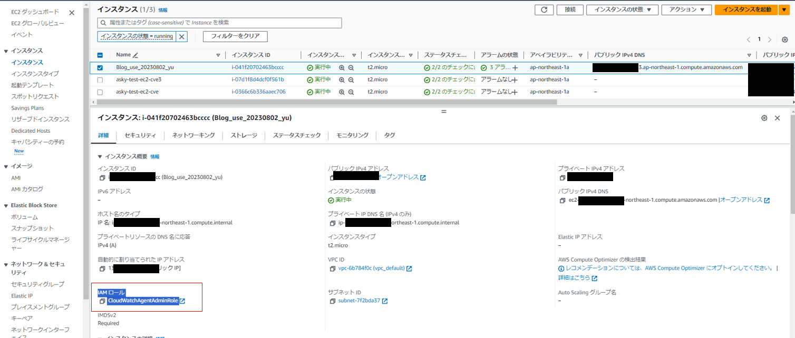Collapse the インスタンス概要 section
Image resolution: width=795 pixels, height=338 pixels.
click(100, 156)
